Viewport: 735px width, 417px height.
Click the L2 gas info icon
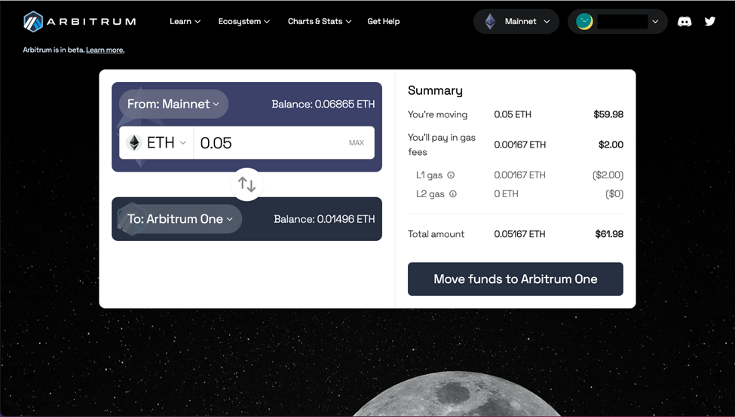coord(453,193)
